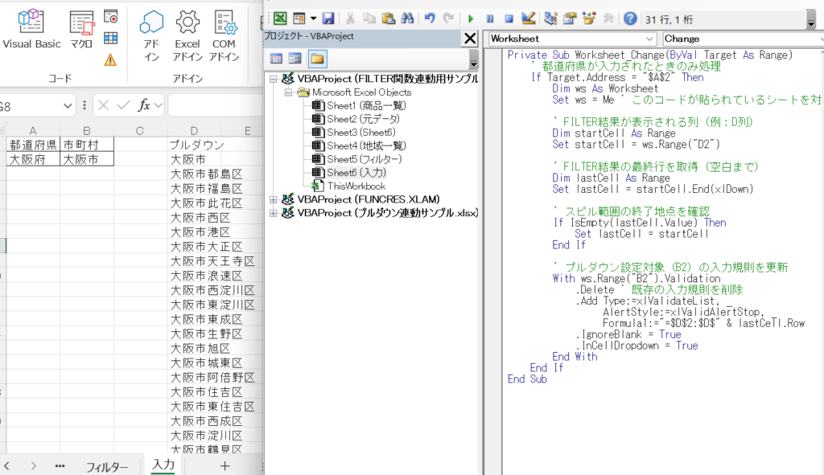Screen dimensions: 824x475
Task: Cut selected code in VBA editor
Action: click(x=350, y=19)
